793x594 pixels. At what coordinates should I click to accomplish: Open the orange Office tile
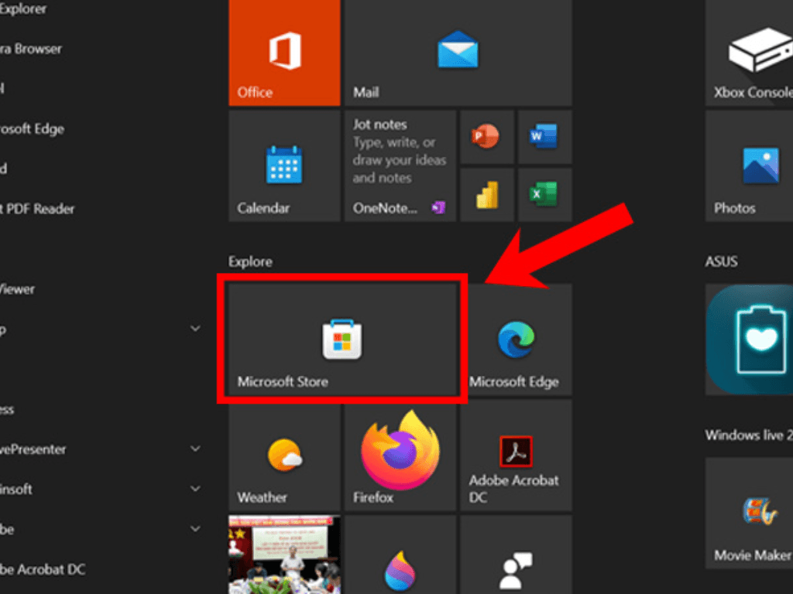click(284, 53)
